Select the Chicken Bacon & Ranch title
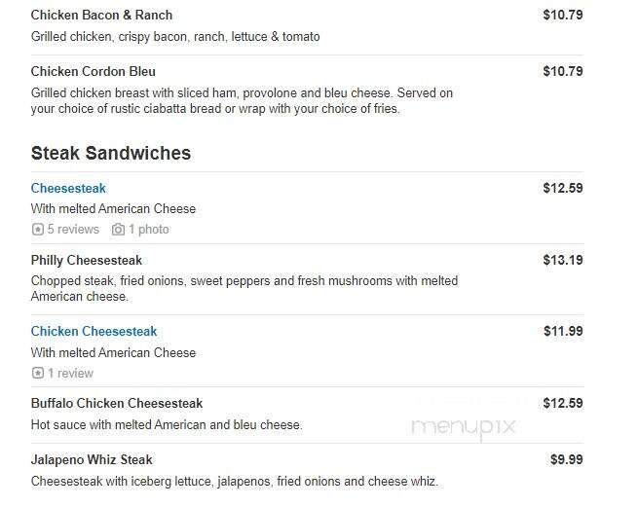This screenshot has width=638, height=507. point(101,16)
